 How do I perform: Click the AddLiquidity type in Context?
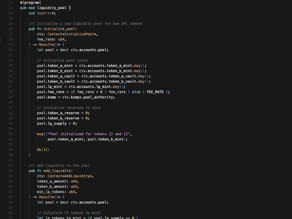click(77, 176)
